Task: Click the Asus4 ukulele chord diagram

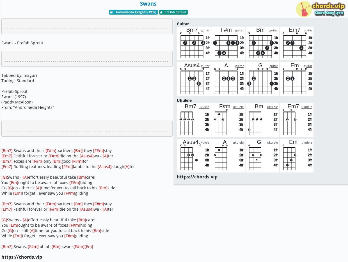Action: (194, 156)
